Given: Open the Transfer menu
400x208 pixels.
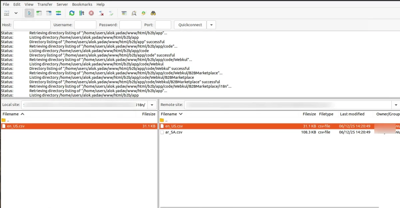Looking at the screenshot, I should [x=45, y=4].
